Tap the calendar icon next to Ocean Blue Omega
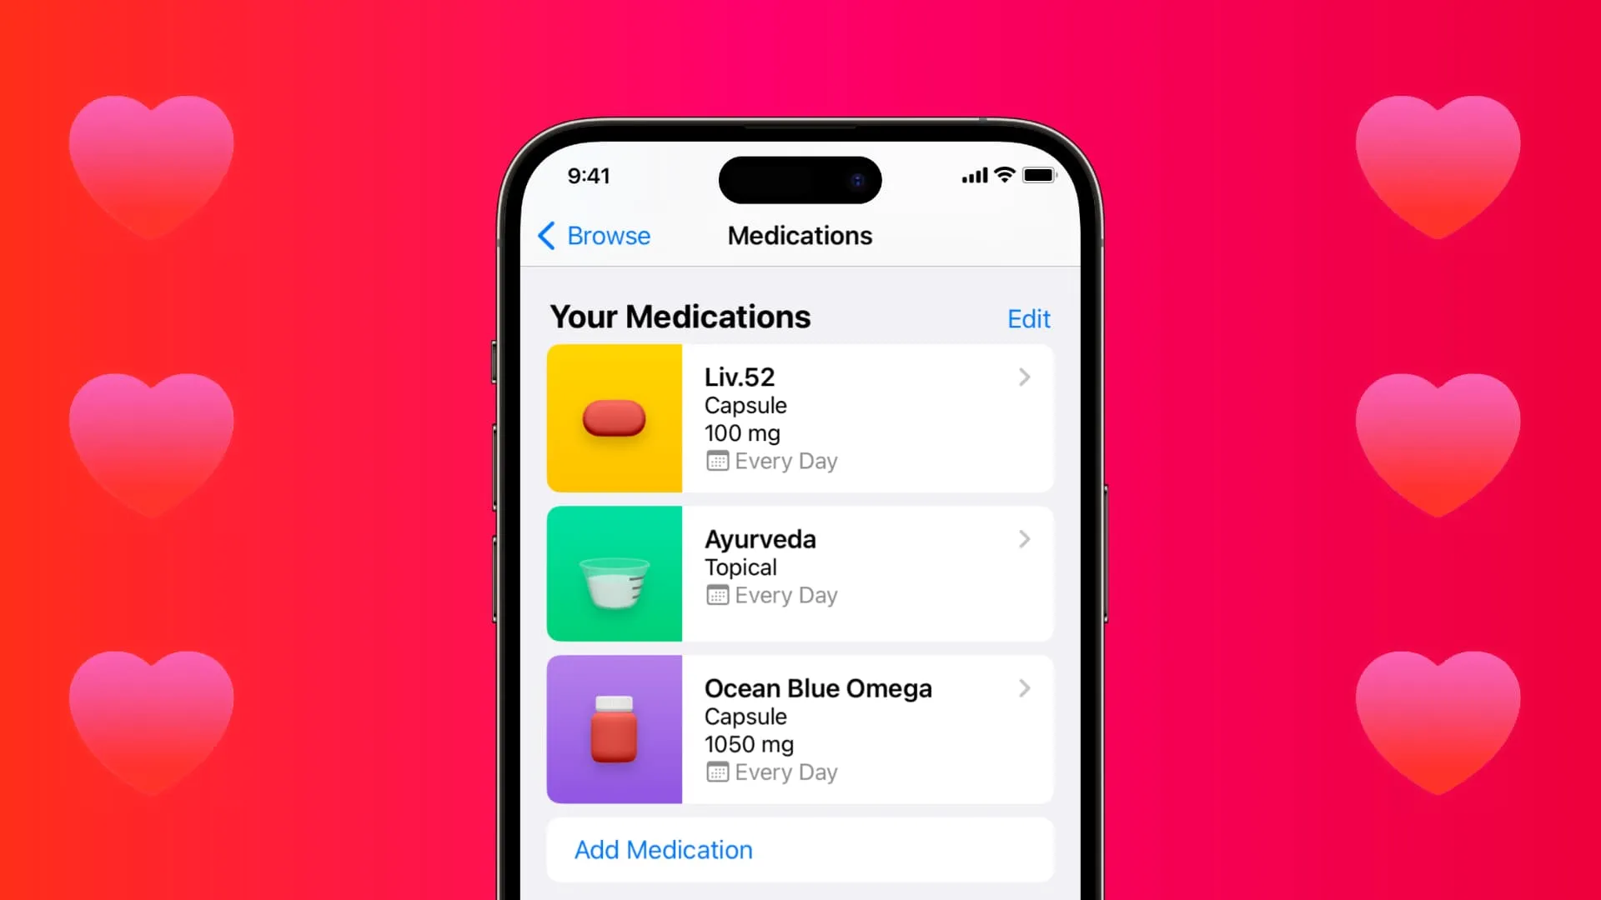1601x900 pixels. click(x=715, y=772)
